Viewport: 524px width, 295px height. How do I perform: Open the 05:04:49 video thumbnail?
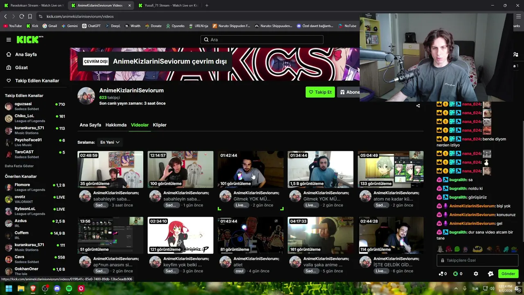point(391,170)
